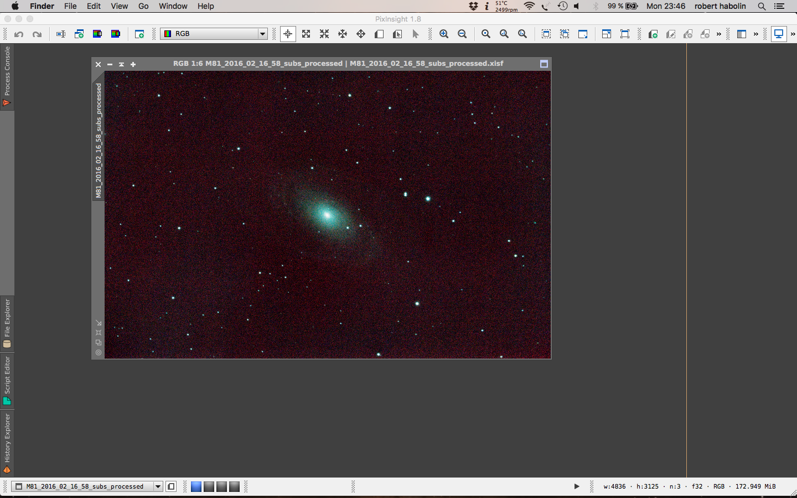Click the bright galaxy core in image

coord(327,215)
